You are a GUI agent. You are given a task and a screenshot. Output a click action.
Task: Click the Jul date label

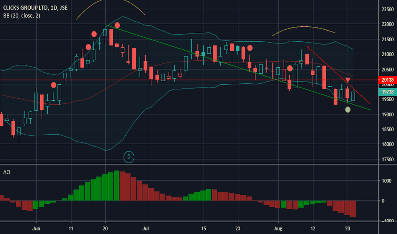tap(146, 228)
